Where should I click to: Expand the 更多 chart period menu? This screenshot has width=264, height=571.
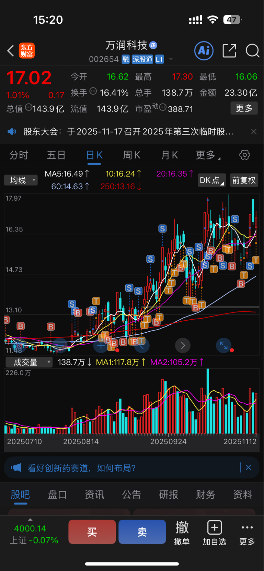pos(208,155)
